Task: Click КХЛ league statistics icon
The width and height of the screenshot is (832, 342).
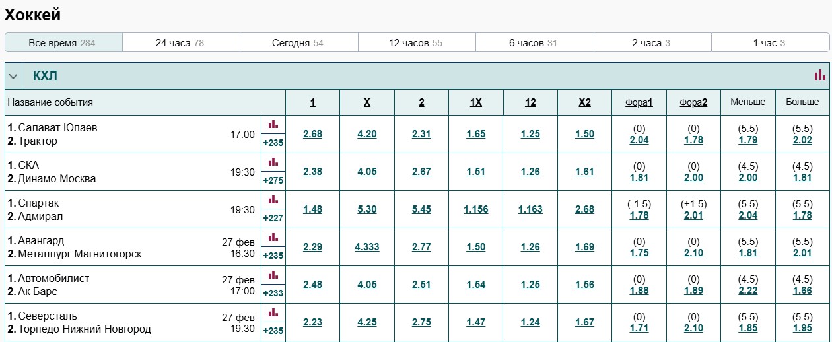Action: click(819, 75)
